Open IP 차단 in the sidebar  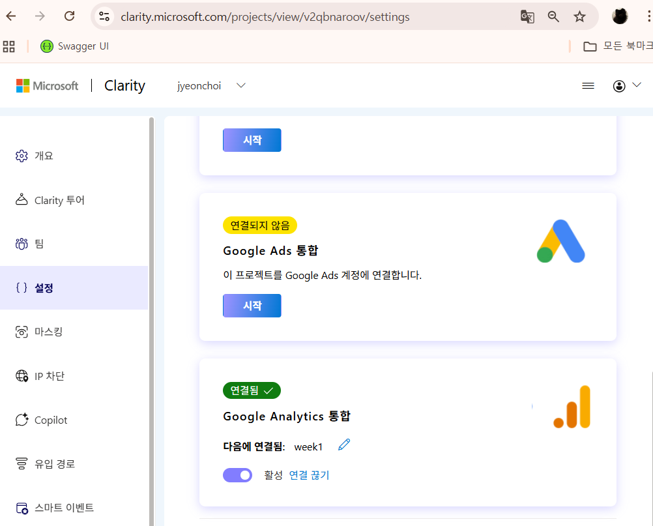pos(74,376)
